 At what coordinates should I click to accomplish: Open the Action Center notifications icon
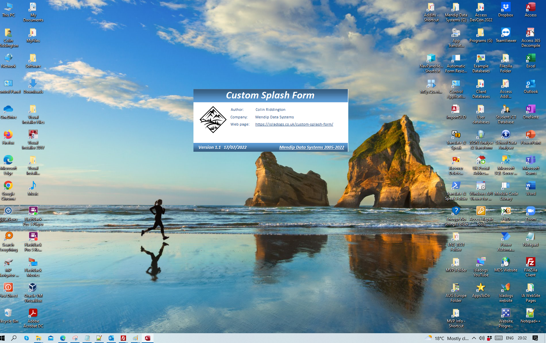coord(535,338)
